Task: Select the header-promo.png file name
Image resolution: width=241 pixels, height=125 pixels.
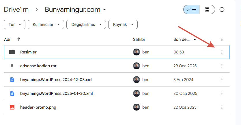Action: pos(38,107)
